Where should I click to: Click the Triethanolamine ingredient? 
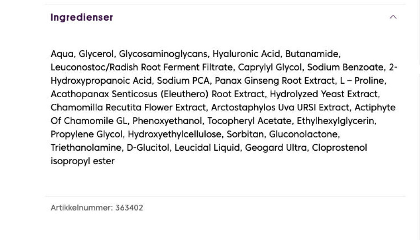86,148
